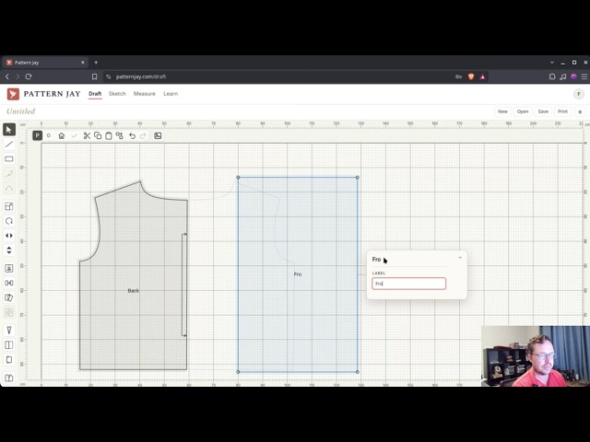Image resolution: width=590 pixels, height=442 pixels.
Task: Open the tab list dropdown chevron
Action: [x=552, y=63]
